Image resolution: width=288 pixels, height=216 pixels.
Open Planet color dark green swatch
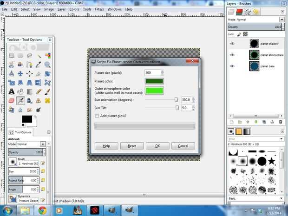click(154, 81)
